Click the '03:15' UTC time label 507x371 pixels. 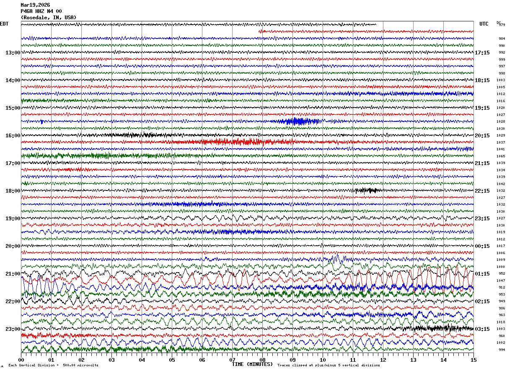482,329
